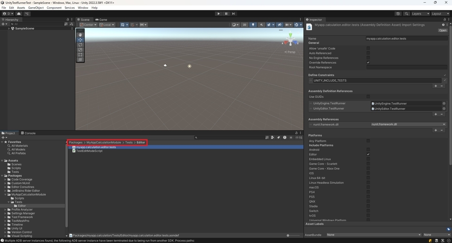Click MyAppCalculationModule breadcrumb in Project
Viewport: 452px width, 243px height.
click(104, 142)
